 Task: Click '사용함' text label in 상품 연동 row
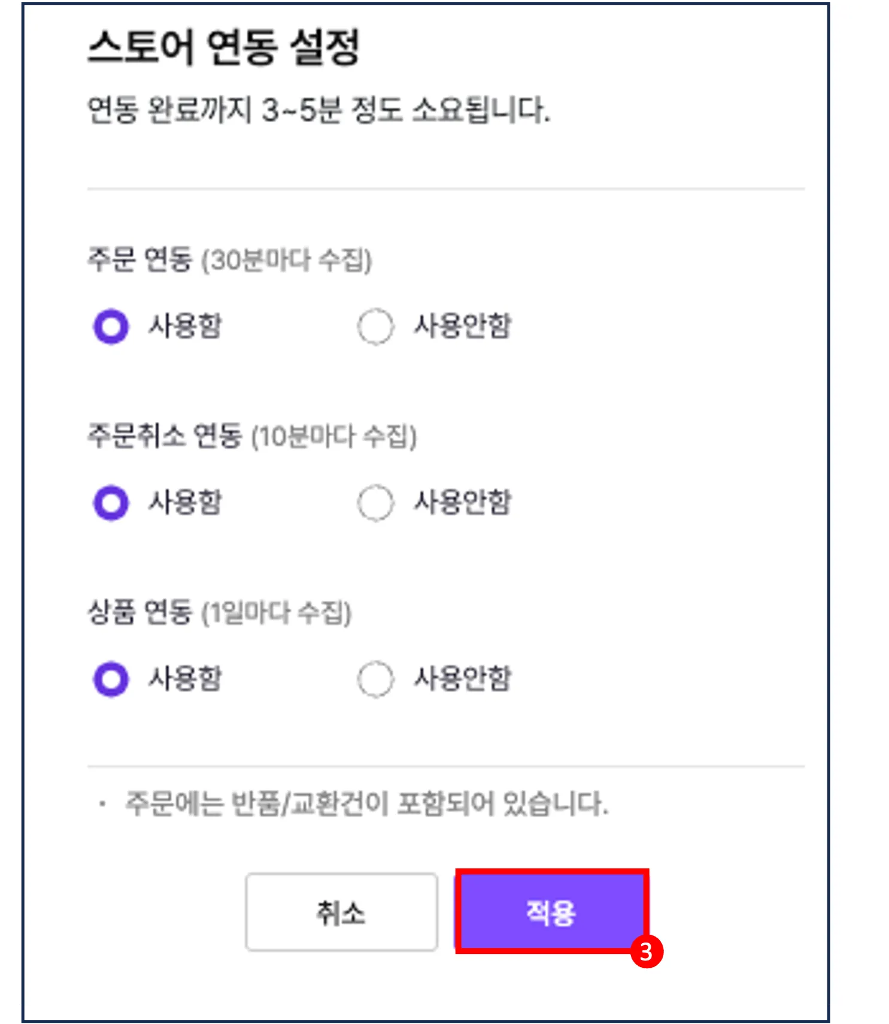pos(185,678)
